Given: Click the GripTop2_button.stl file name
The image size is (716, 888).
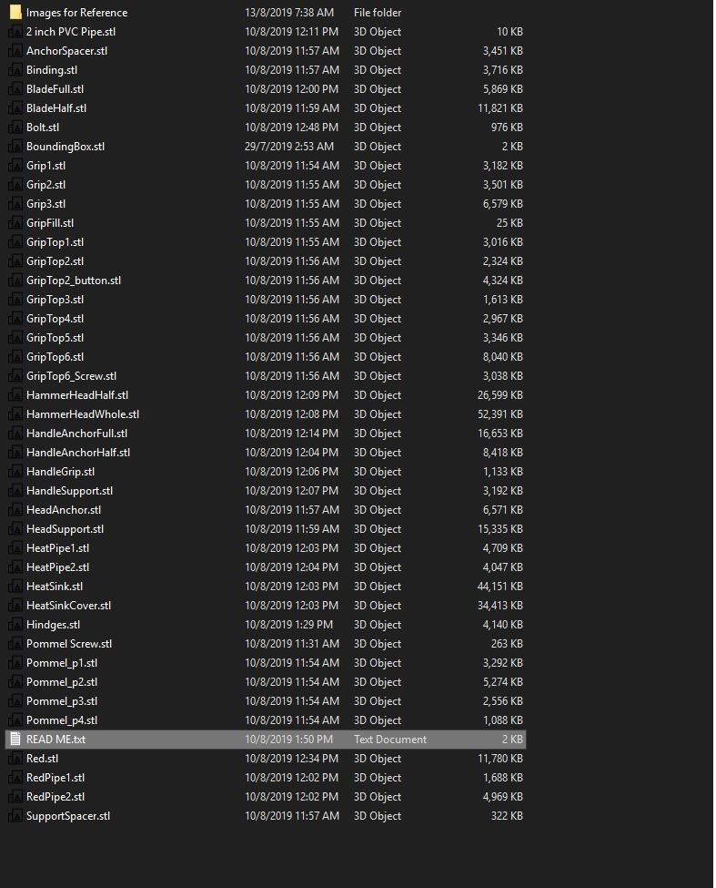Looking at the screenshot, I should (x=74, y=281).
